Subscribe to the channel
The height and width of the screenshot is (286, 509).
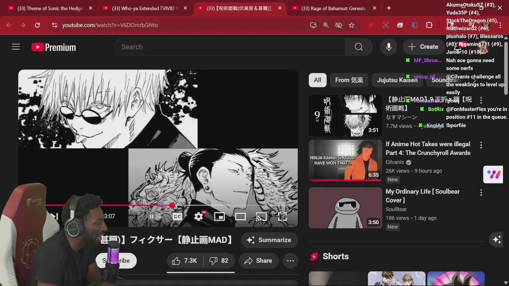click(x=116, y=261)
